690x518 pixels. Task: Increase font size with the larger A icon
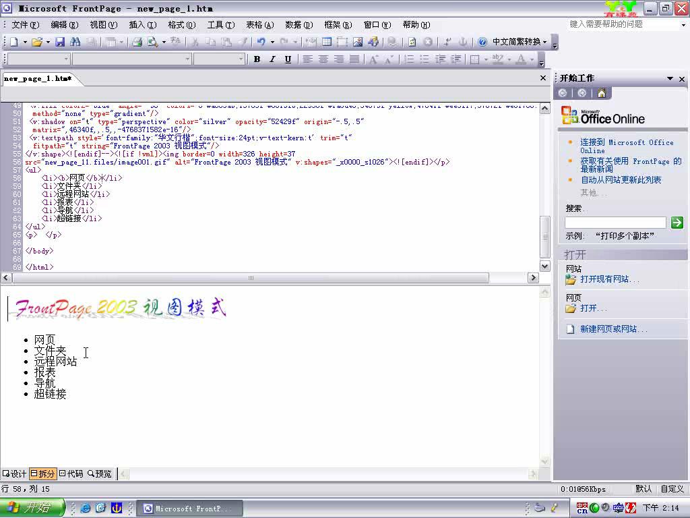[373, 59]
